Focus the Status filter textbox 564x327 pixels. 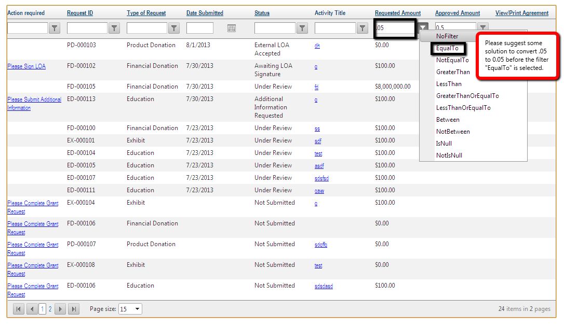pos(275,28)
